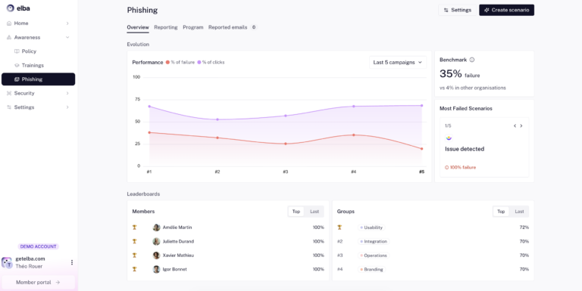Open the Reported emails tab
Viewport: 582px width, 291px height.
tap(232, 27)
